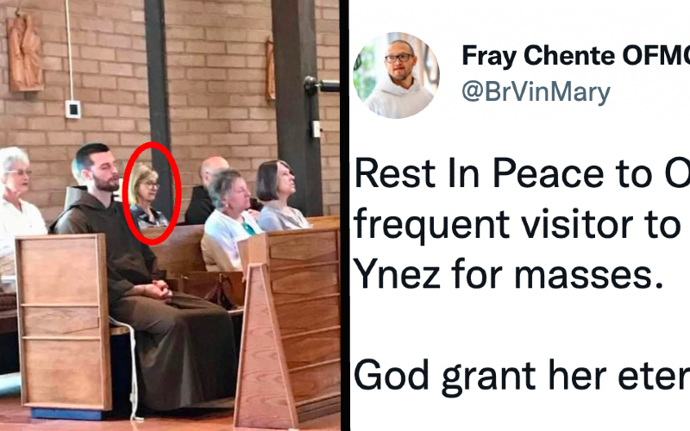Click the white thermostat on brick wall

pyautogui.click(x=73, y=109)
